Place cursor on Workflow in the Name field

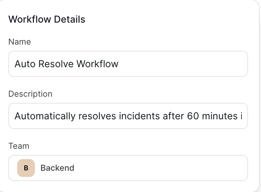[x=97, y=64]
